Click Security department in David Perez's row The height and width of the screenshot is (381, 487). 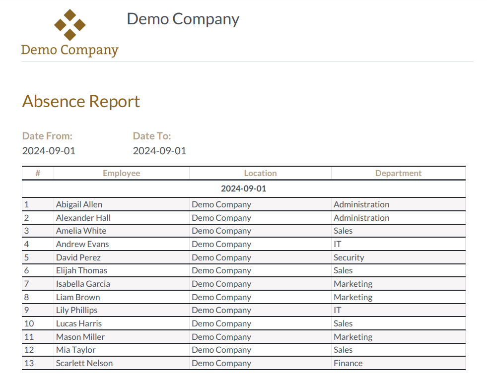(349, 257)
